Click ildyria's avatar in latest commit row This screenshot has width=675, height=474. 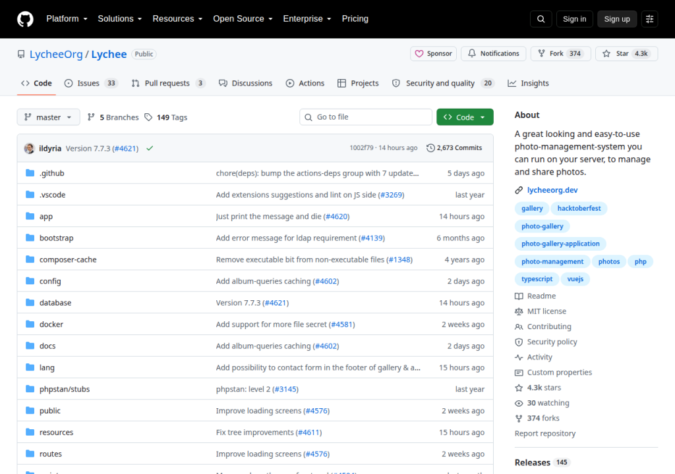coord(29,148)
